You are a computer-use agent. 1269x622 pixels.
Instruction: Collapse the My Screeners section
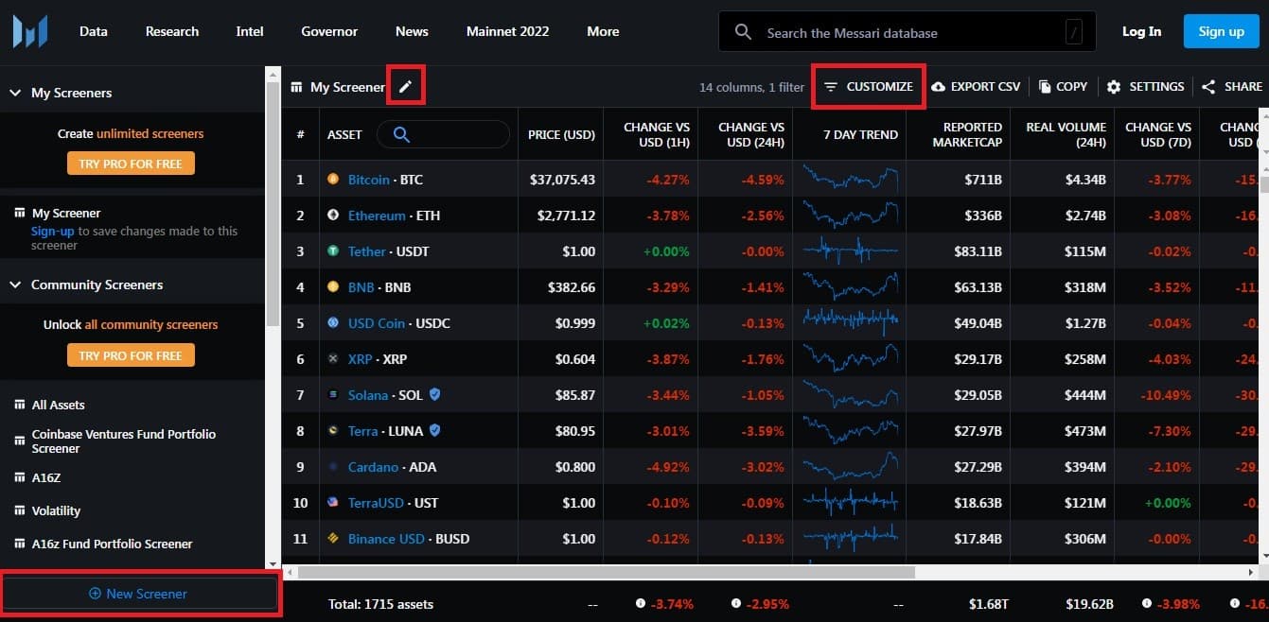click(15, 93)
